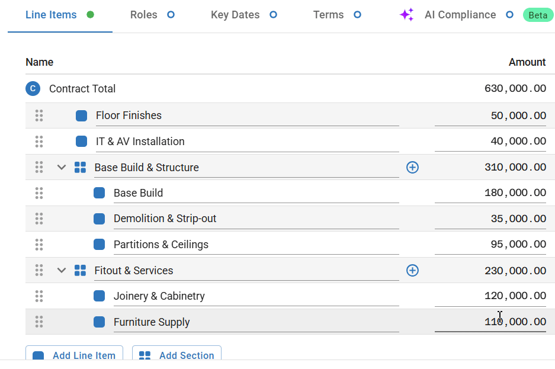Image resolution: width=555 pixels, height=369 pixels.
Task: Click the Base Build amount field
Action: coord(490,193)
